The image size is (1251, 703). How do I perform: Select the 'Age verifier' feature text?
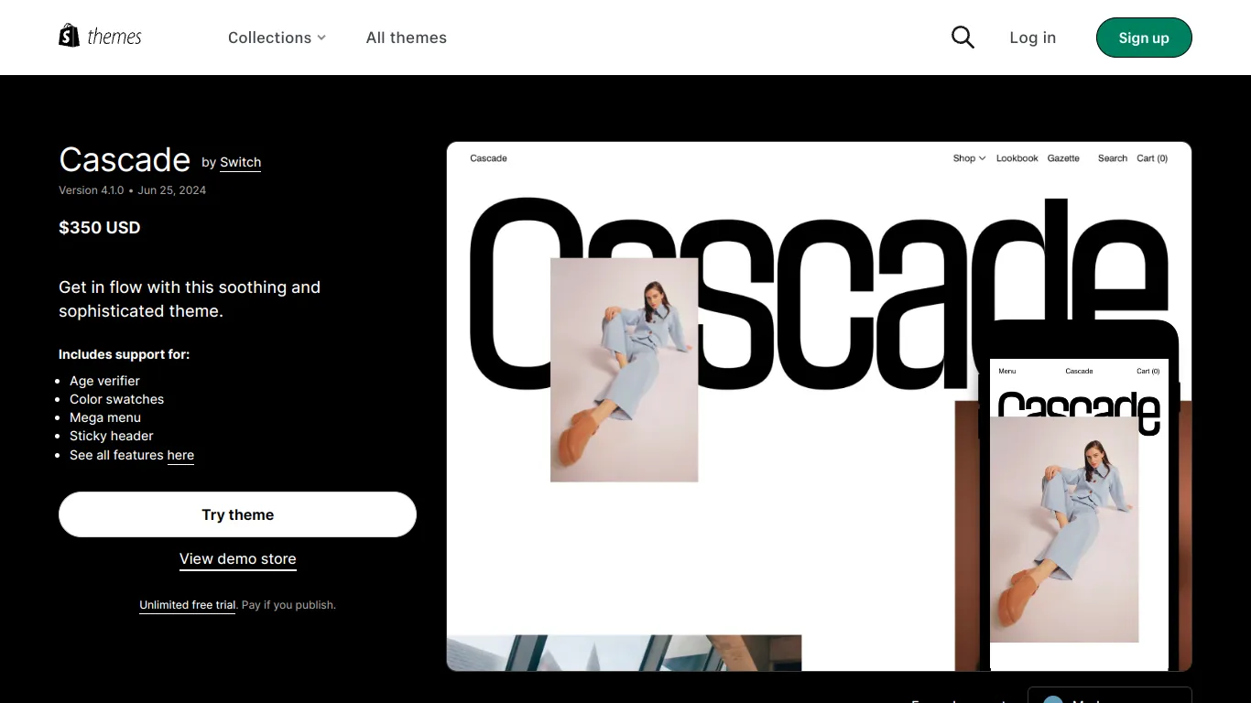(104, 381)
